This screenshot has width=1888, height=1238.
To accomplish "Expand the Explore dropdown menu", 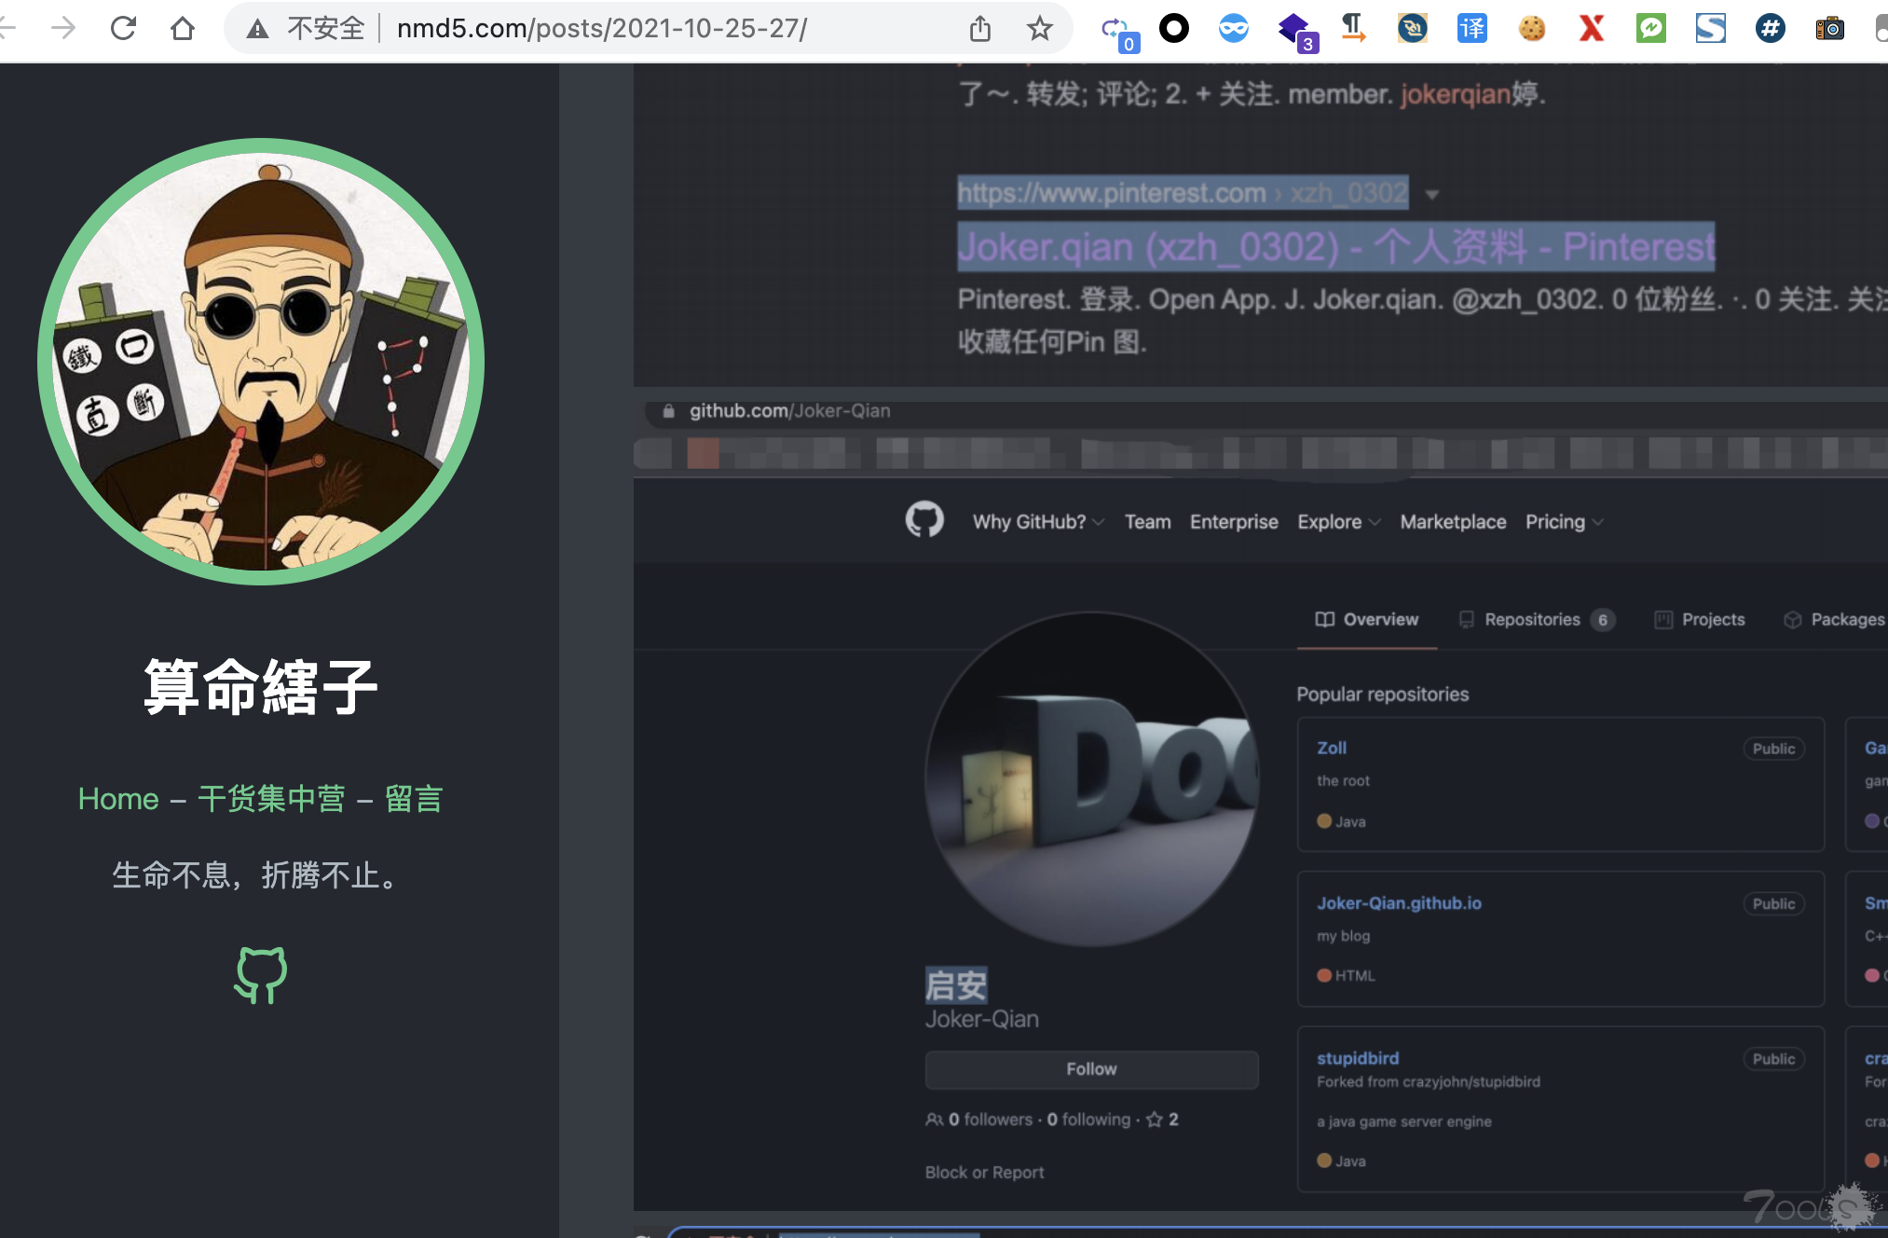I will 1338,522.
